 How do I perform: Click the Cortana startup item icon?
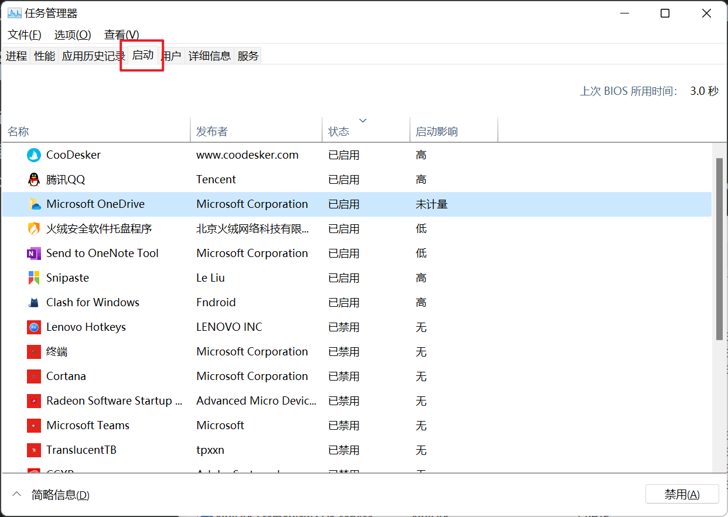click(34, 376)
